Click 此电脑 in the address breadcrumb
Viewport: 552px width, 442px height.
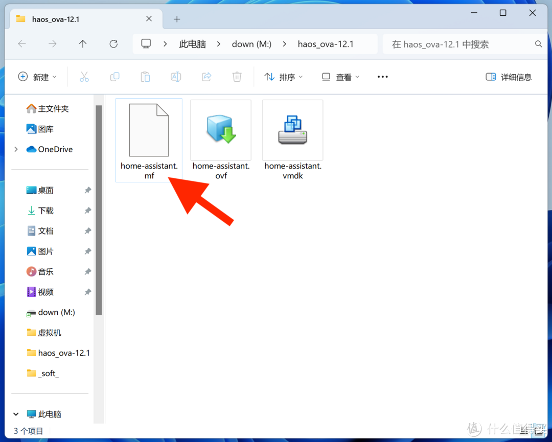point(192,44)
